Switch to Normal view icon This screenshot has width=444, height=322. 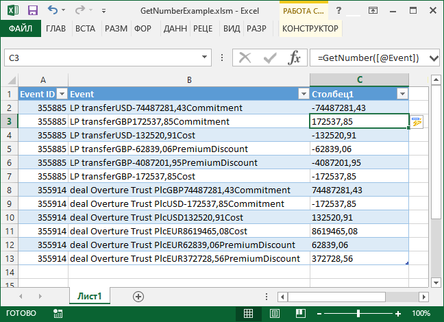coord(248,313)
